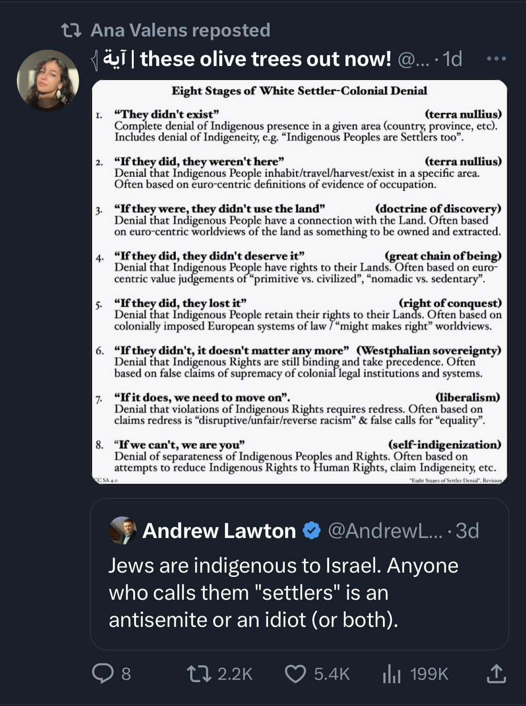Tap the share upload icon
This screenshot has height=706, width=526.
tap(496, 674)
